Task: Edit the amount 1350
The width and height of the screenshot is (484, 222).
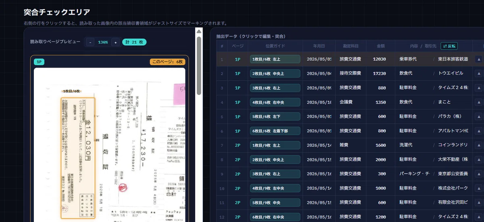Action: pos(381,102)
